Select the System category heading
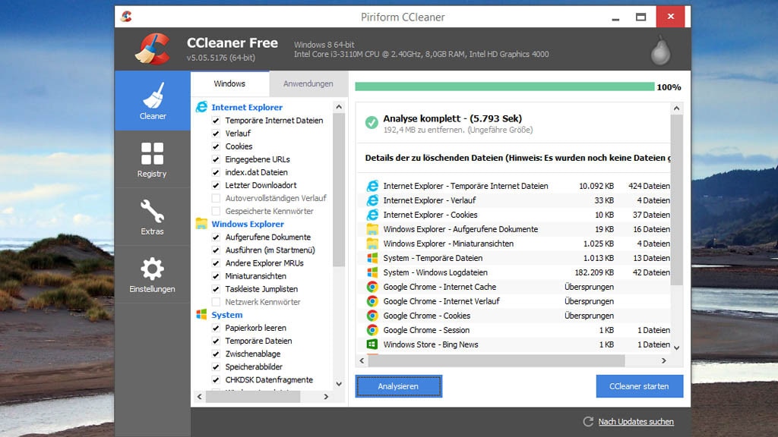This screenshot has height=437, width=778. click(226, 315)
